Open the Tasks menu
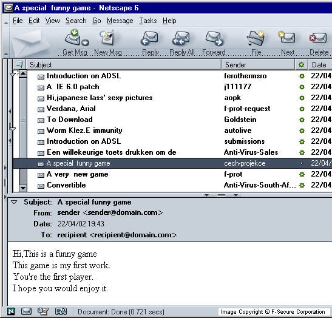The width and height of the screenshot is (332, 318). coord(147,21)
